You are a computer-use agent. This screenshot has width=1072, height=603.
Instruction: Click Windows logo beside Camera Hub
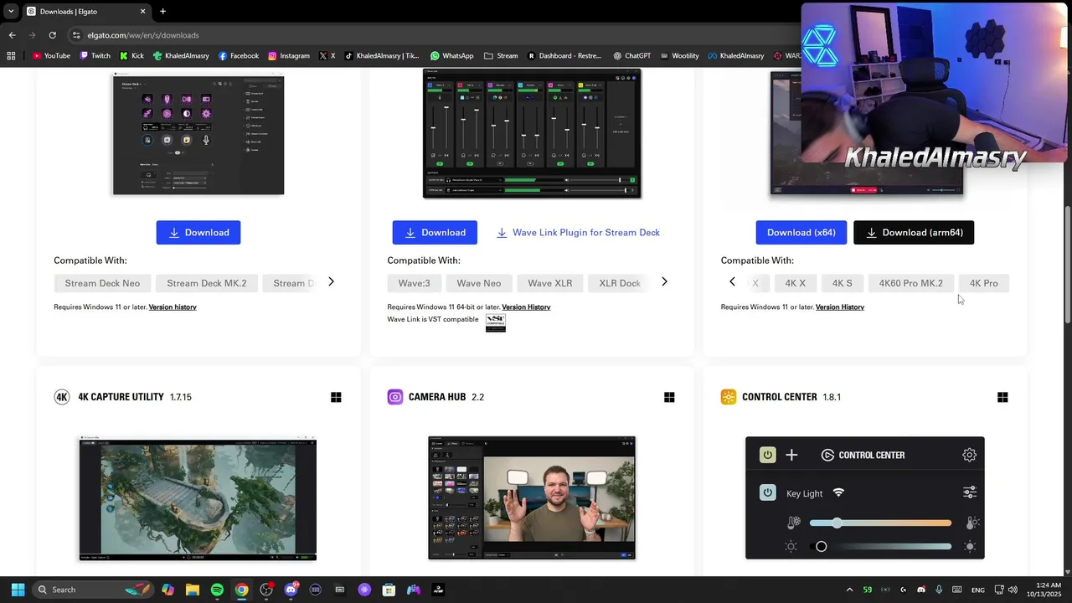point(669,397)
